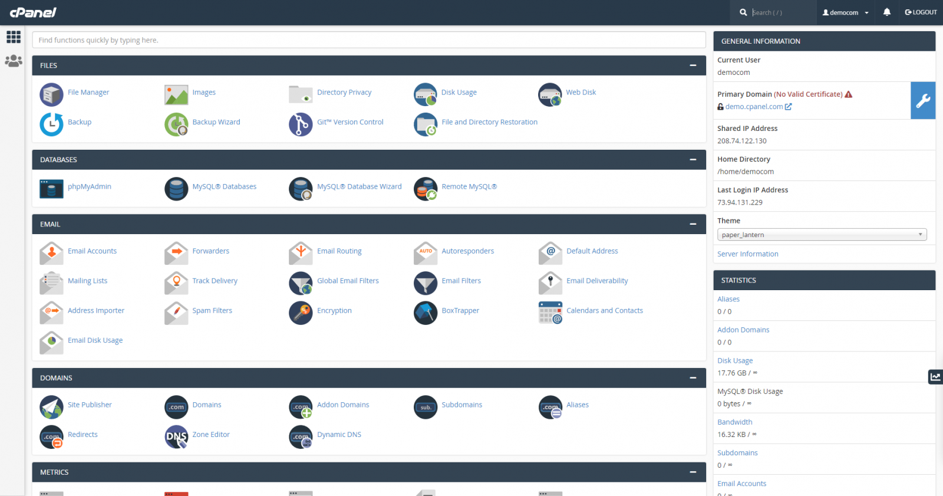Open Directory Privacy folder icon

(x=301, y=94)
